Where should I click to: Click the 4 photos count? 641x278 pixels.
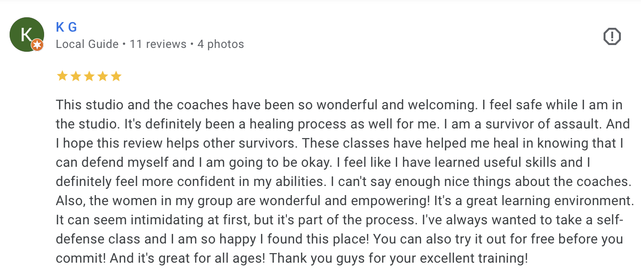click(221, 45)
